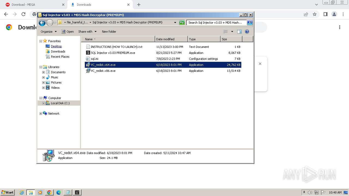The height and width of the screenshot is (196, 349).
Task: Select INSTRUCTIONS (HOW TO LAUNCH).txt file
Action: [x=163, y=47]
